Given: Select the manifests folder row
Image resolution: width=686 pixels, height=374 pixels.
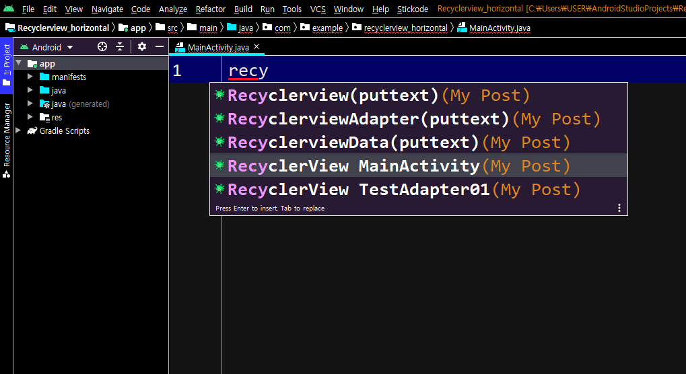Looking at the screenshot, I should pyautogui.click(x=91, y=77).
